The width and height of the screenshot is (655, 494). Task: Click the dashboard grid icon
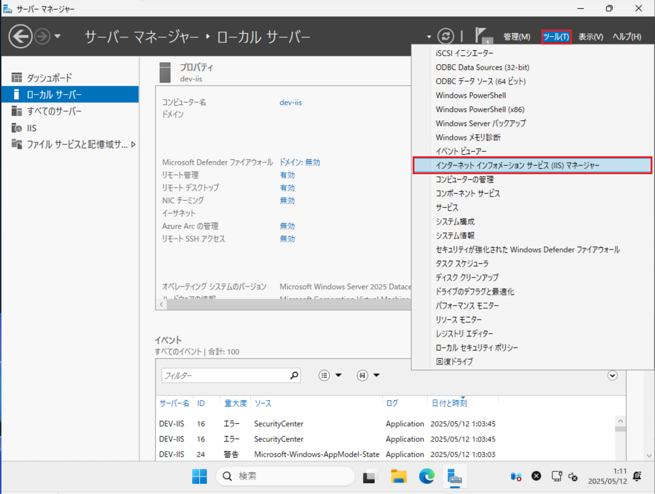17,78
